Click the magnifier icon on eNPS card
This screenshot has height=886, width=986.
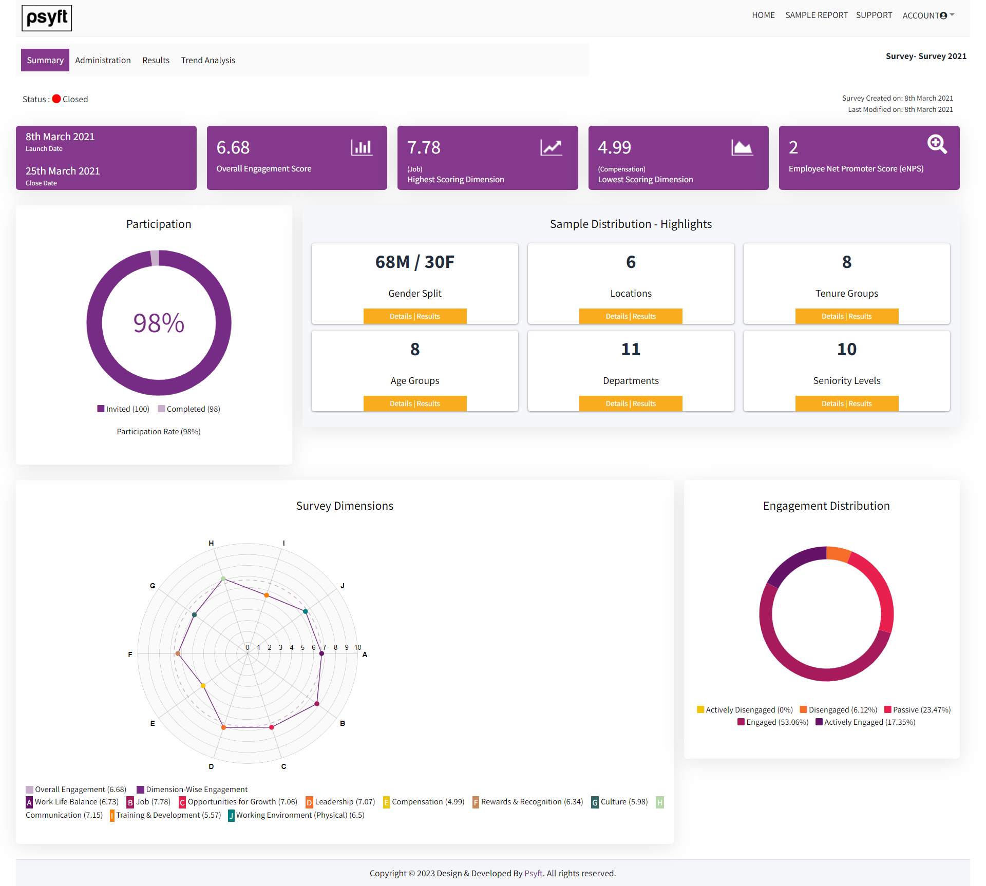938,144
